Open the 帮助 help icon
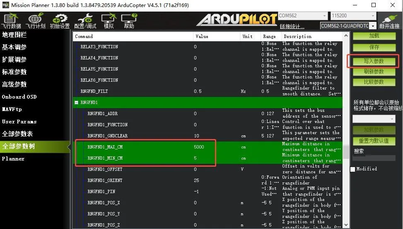Screen dimensions: 403x229 pyautogui.click(x=129, y=21)
